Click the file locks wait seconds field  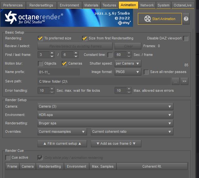[44, 90]
